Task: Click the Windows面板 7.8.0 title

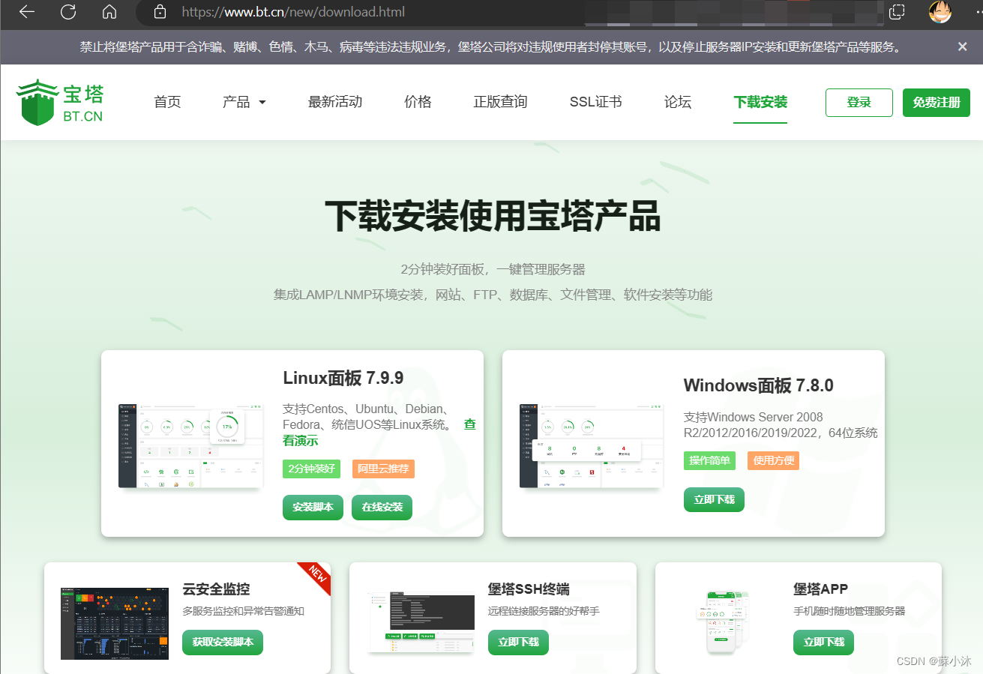Action: point(759,386)
